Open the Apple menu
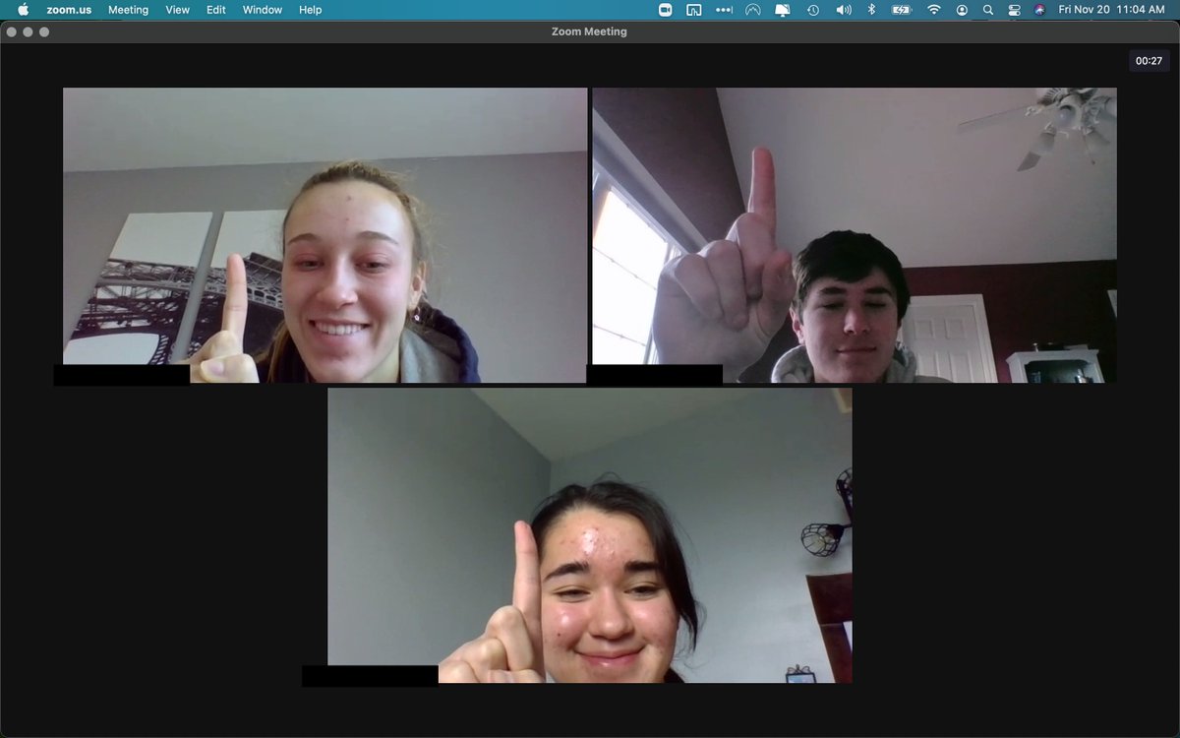Image resolution: width=1180 pixels, height=738 pixels. 24,10
